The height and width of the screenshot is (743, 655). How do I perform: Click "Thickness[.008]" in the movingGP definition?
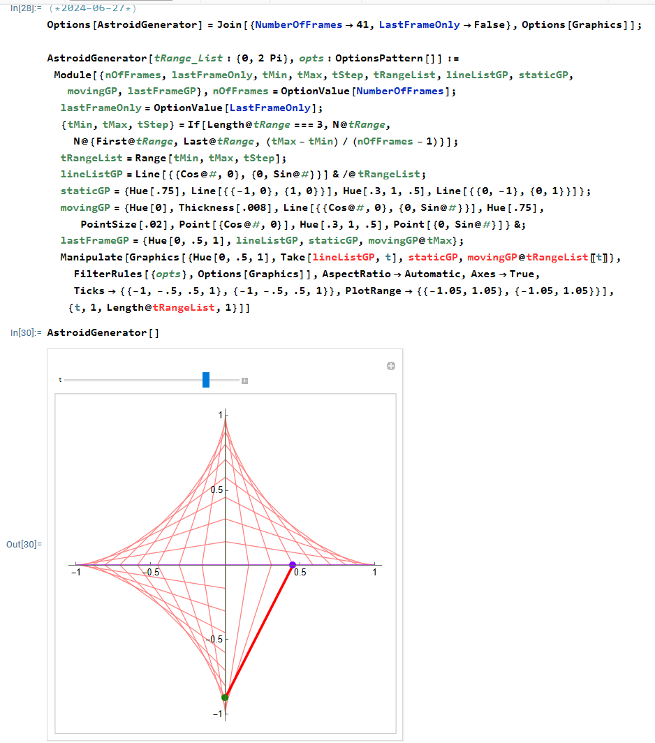point(228,207)
